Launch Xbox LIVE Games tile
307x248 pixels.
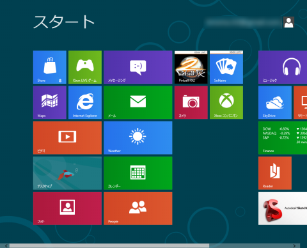coord(85,67)
